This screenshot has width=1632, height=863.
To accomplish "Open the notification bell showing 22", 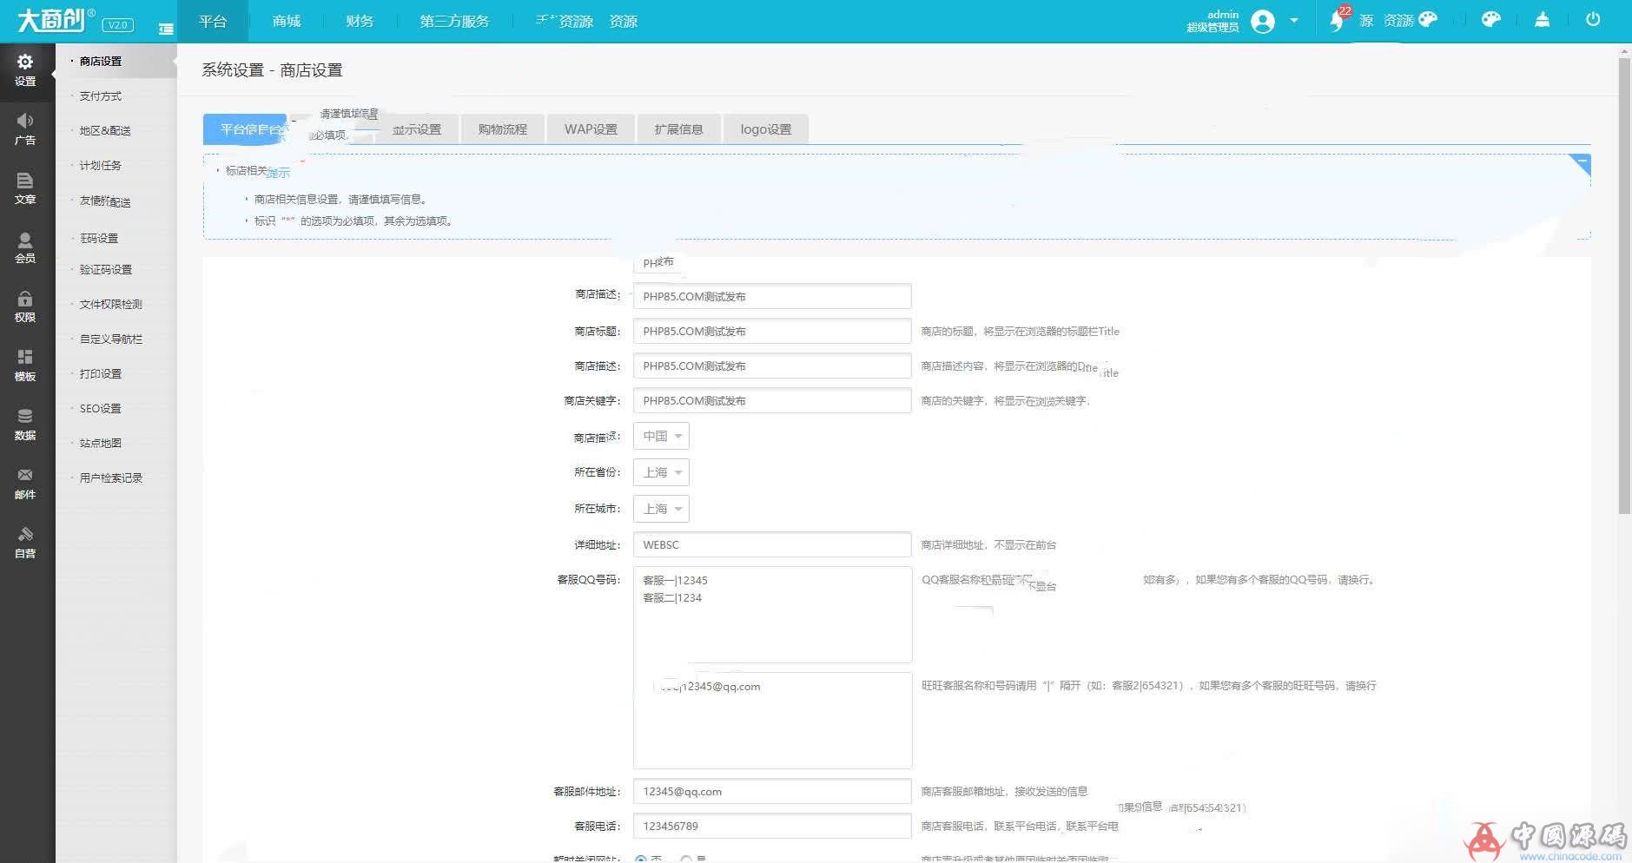I will (x=1337, y=18).
